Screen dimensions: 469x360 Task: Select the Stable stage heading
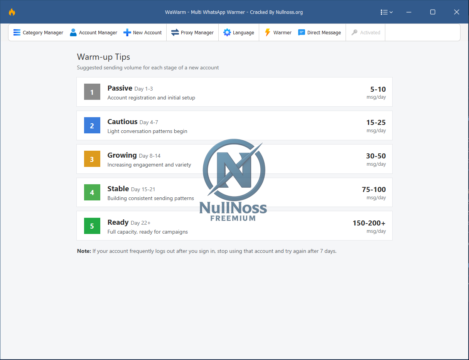(x=118, y=189)
